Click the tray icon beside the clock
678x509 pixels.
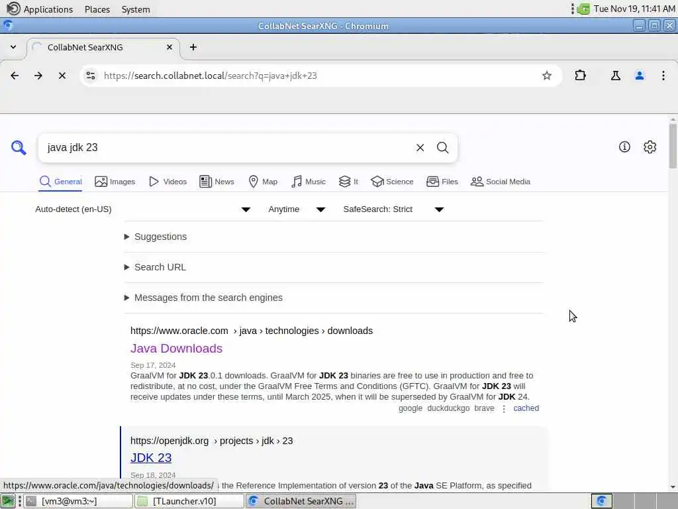583,9
